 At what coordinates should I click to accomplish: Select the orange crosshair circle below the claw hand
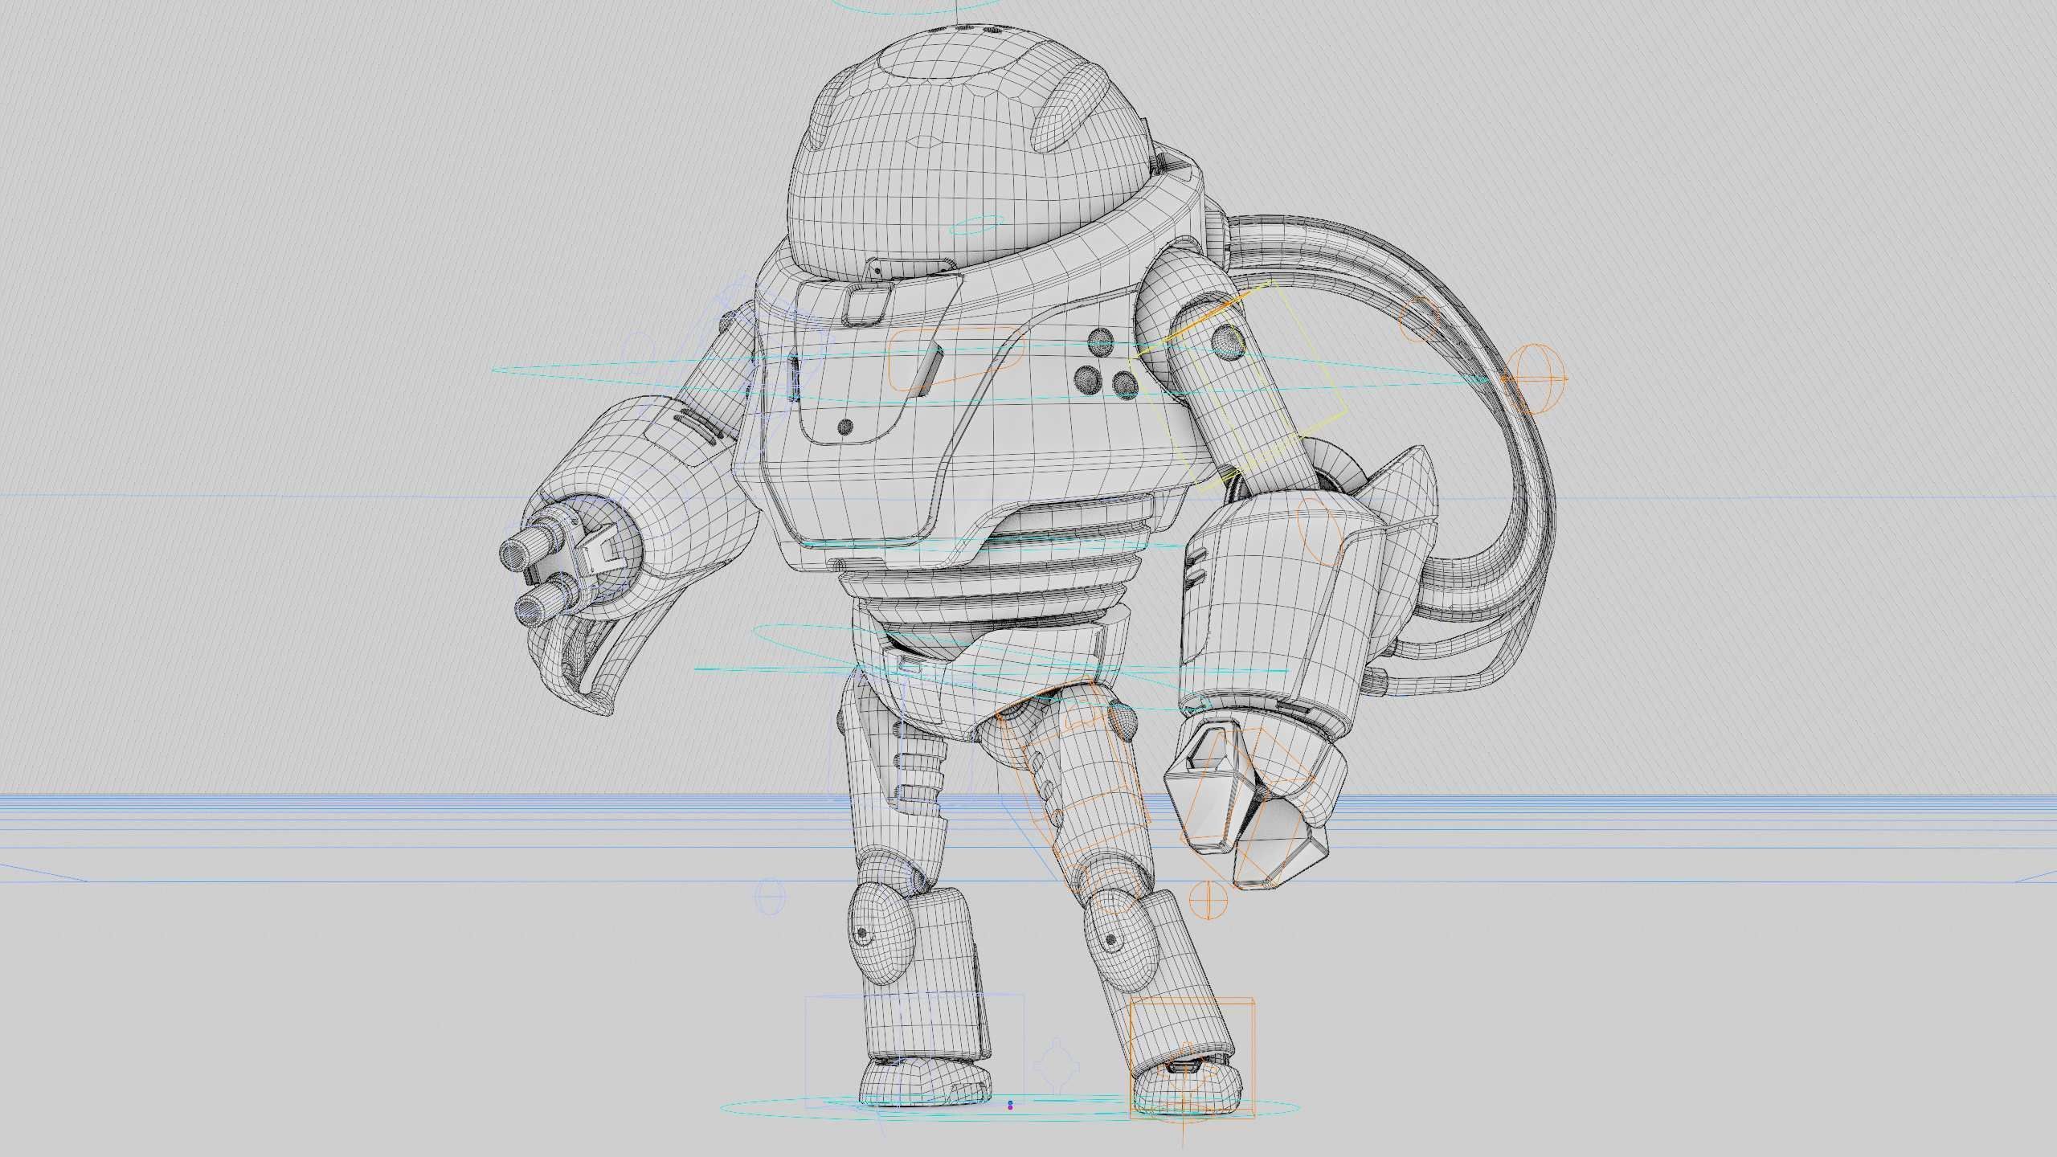[1208, 900]
